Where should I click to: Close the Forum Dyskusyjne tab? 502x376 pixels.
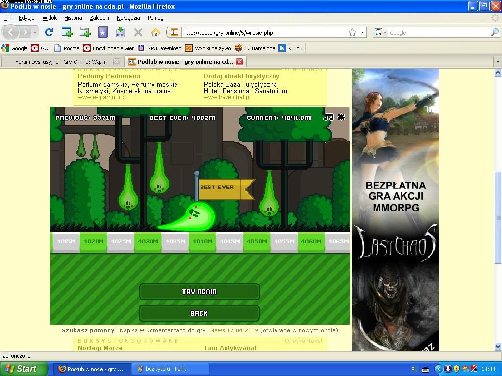[x=117, y=62]
